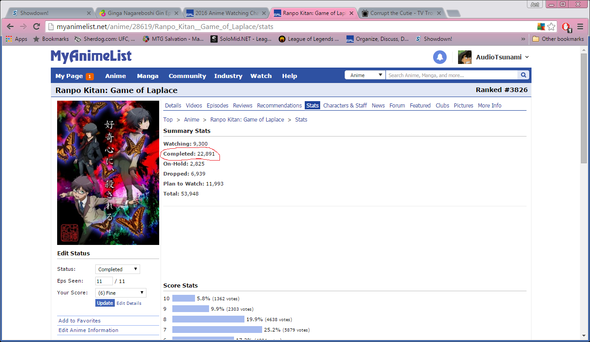This screenshot has height=342, width=590.
Task: Reload the page with the refresh icon
Action: tap(37, 27)
